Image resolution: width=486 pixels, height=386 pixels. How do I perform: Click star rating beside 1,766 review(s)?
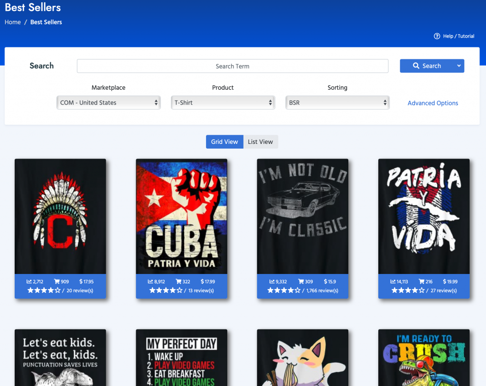(x=284, y=291)
